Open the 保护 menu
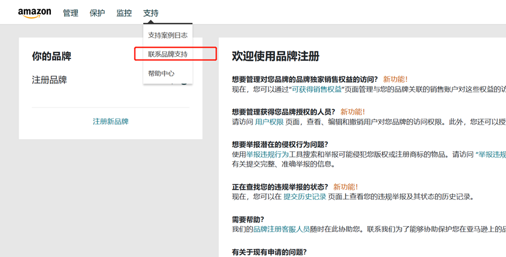506x257 pixels. pos(97,13)
